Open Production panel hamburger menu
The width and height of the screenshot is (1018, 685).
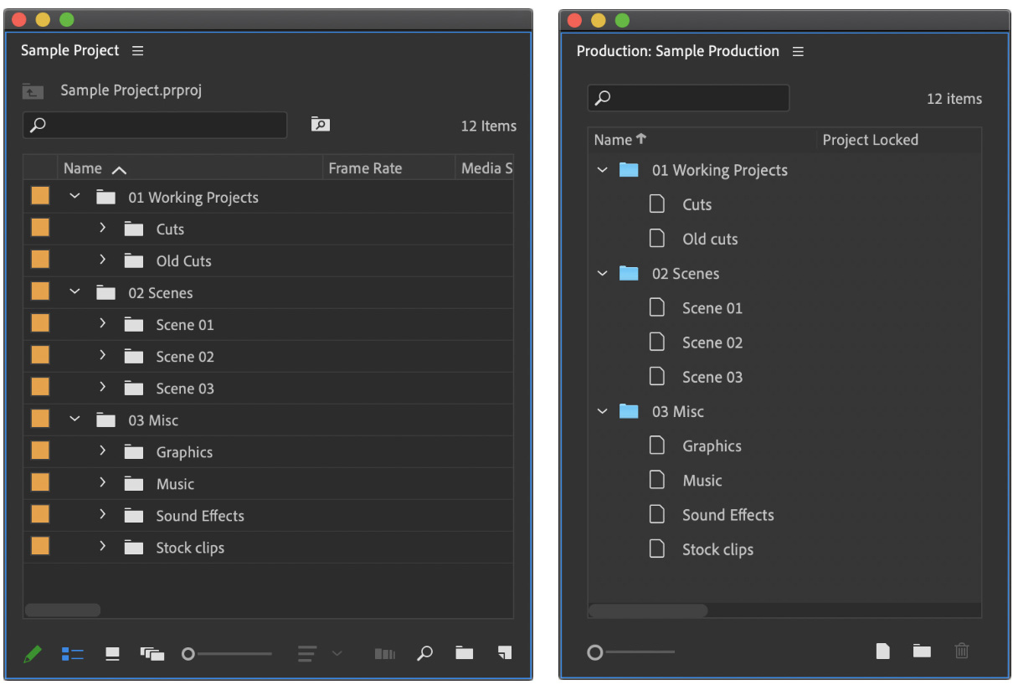coord(798,52)
